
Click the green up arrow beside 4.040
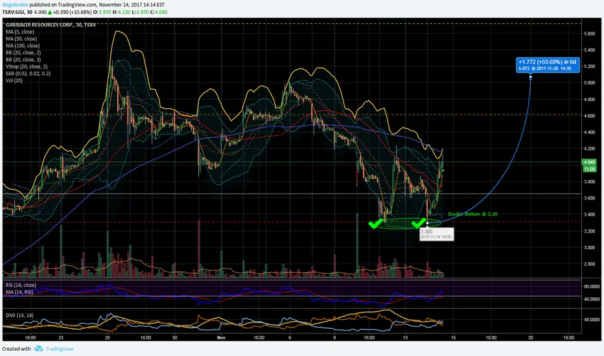(50, 12)
